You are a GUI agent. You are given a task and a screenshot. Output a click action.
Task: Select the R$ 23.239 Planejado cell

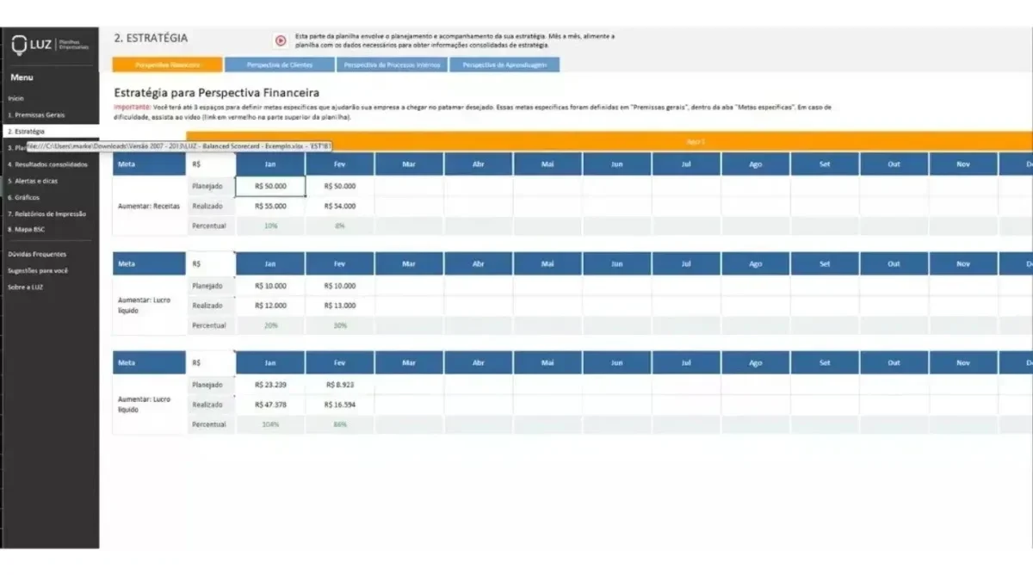click(270, 385)
